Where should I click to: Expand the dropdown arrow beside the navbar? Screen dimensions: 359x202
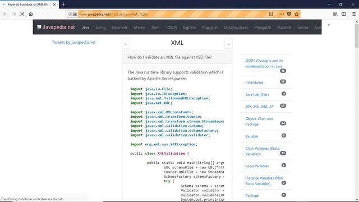click(329, 25)
